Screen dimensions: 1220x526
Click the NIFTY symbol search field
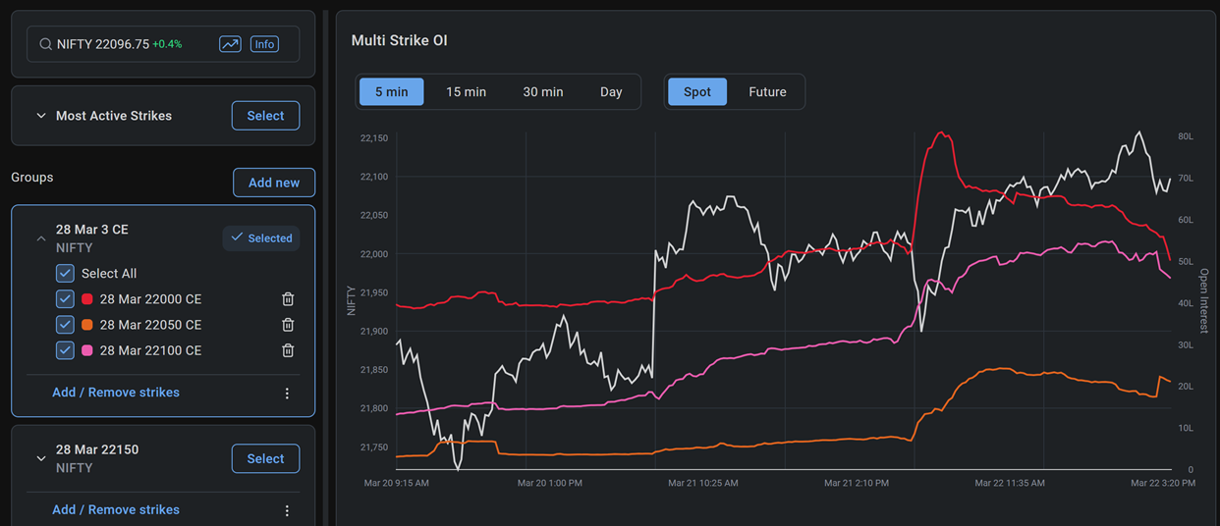(x=128, y=44)
